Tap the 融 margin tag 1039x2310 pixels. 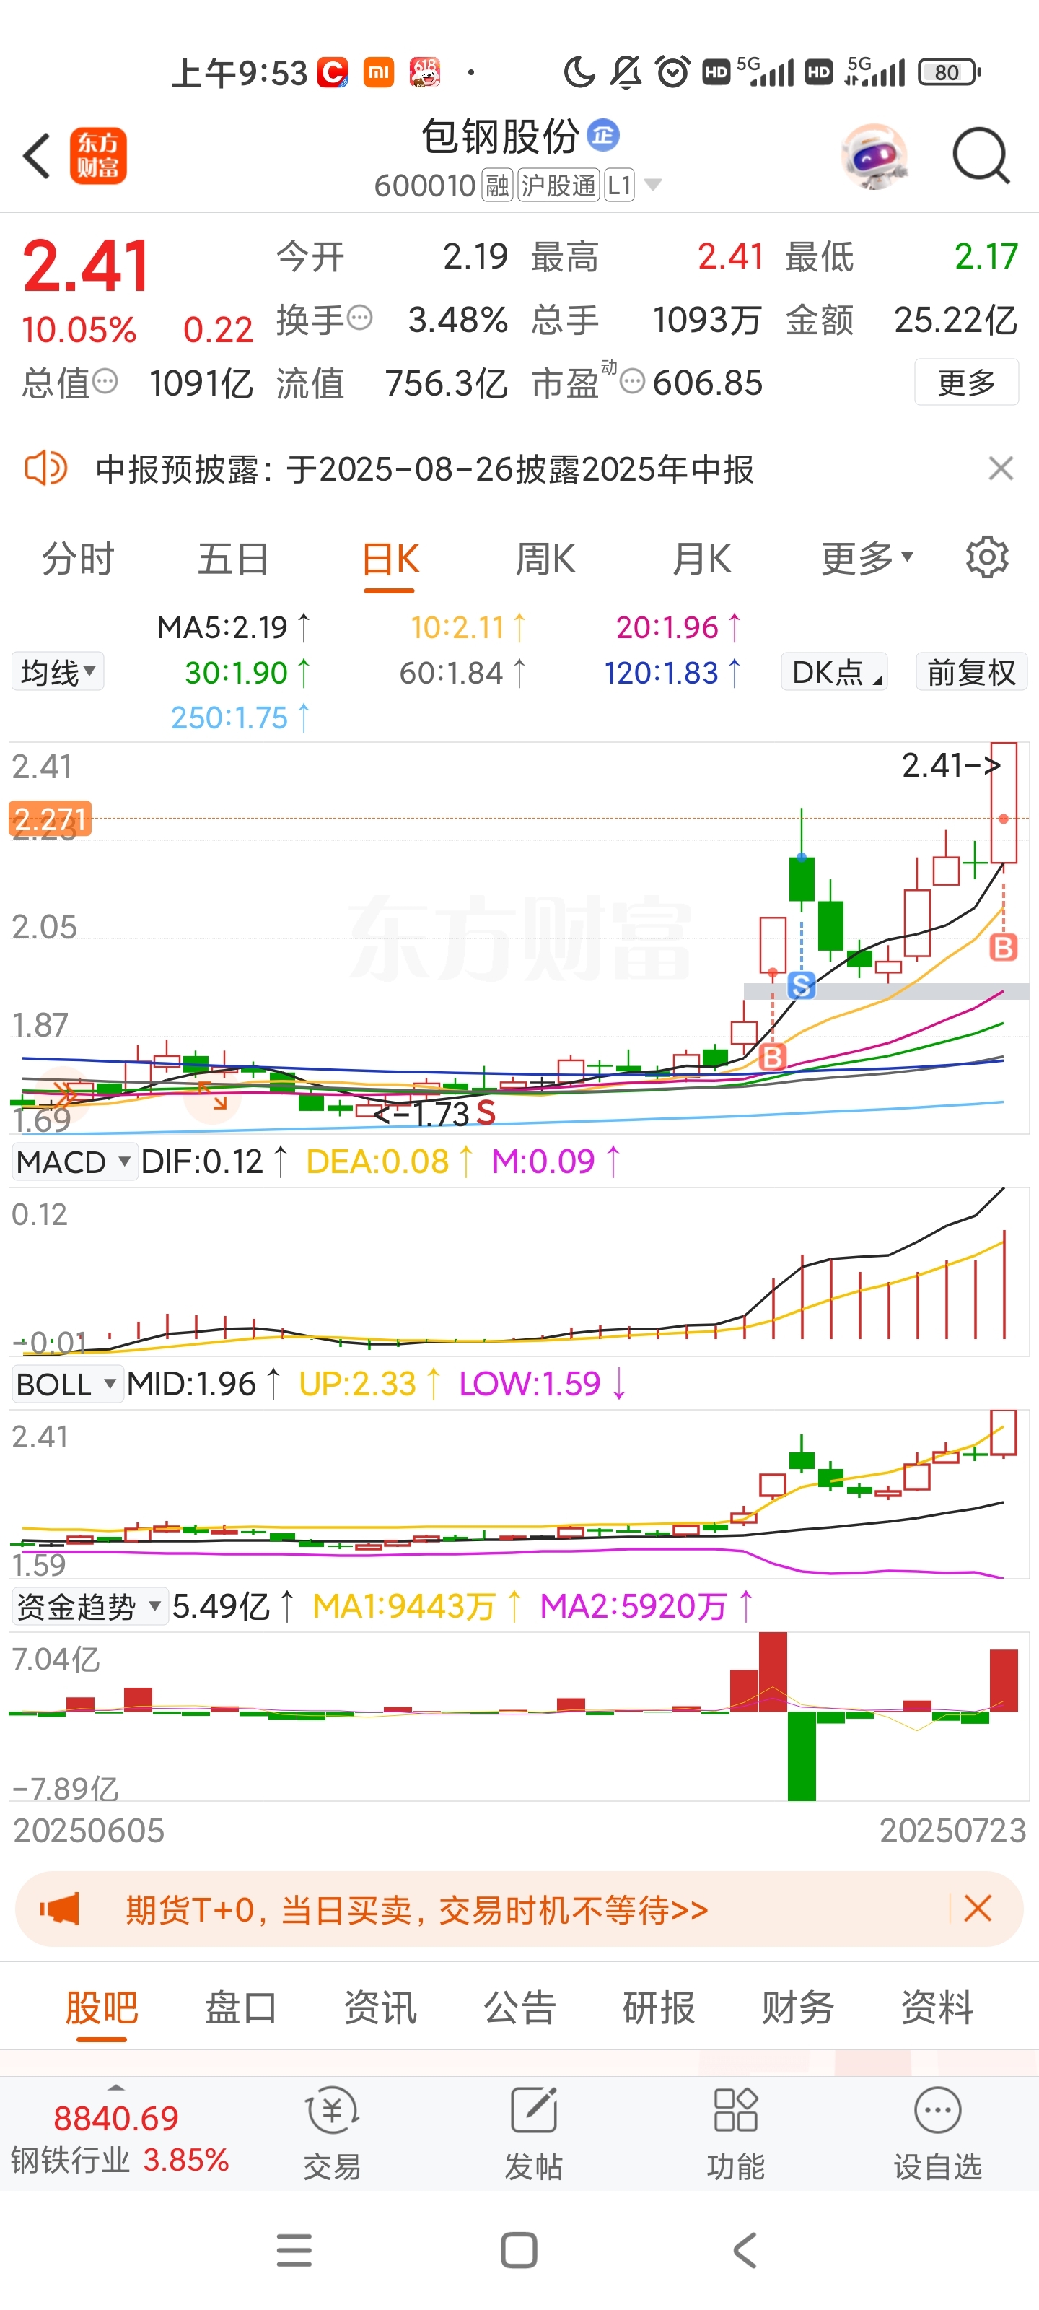click(498, 186)
